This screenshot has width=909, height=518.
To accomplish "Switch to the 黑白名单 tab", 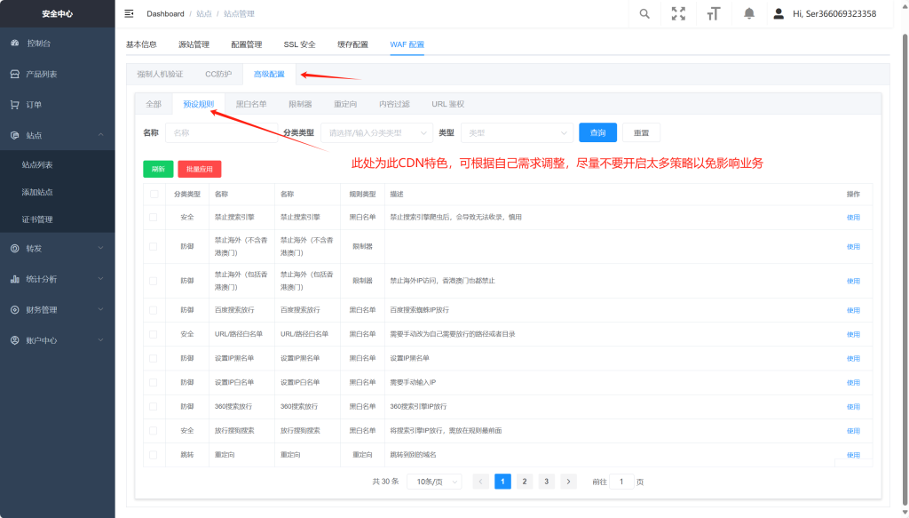I will click(251, 104).
